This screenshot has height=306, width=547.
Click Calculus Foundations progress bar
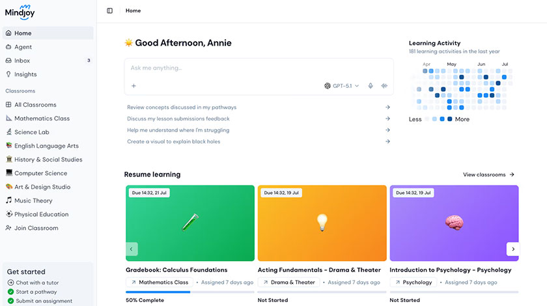pyautogui.click(x=190, y=292)
